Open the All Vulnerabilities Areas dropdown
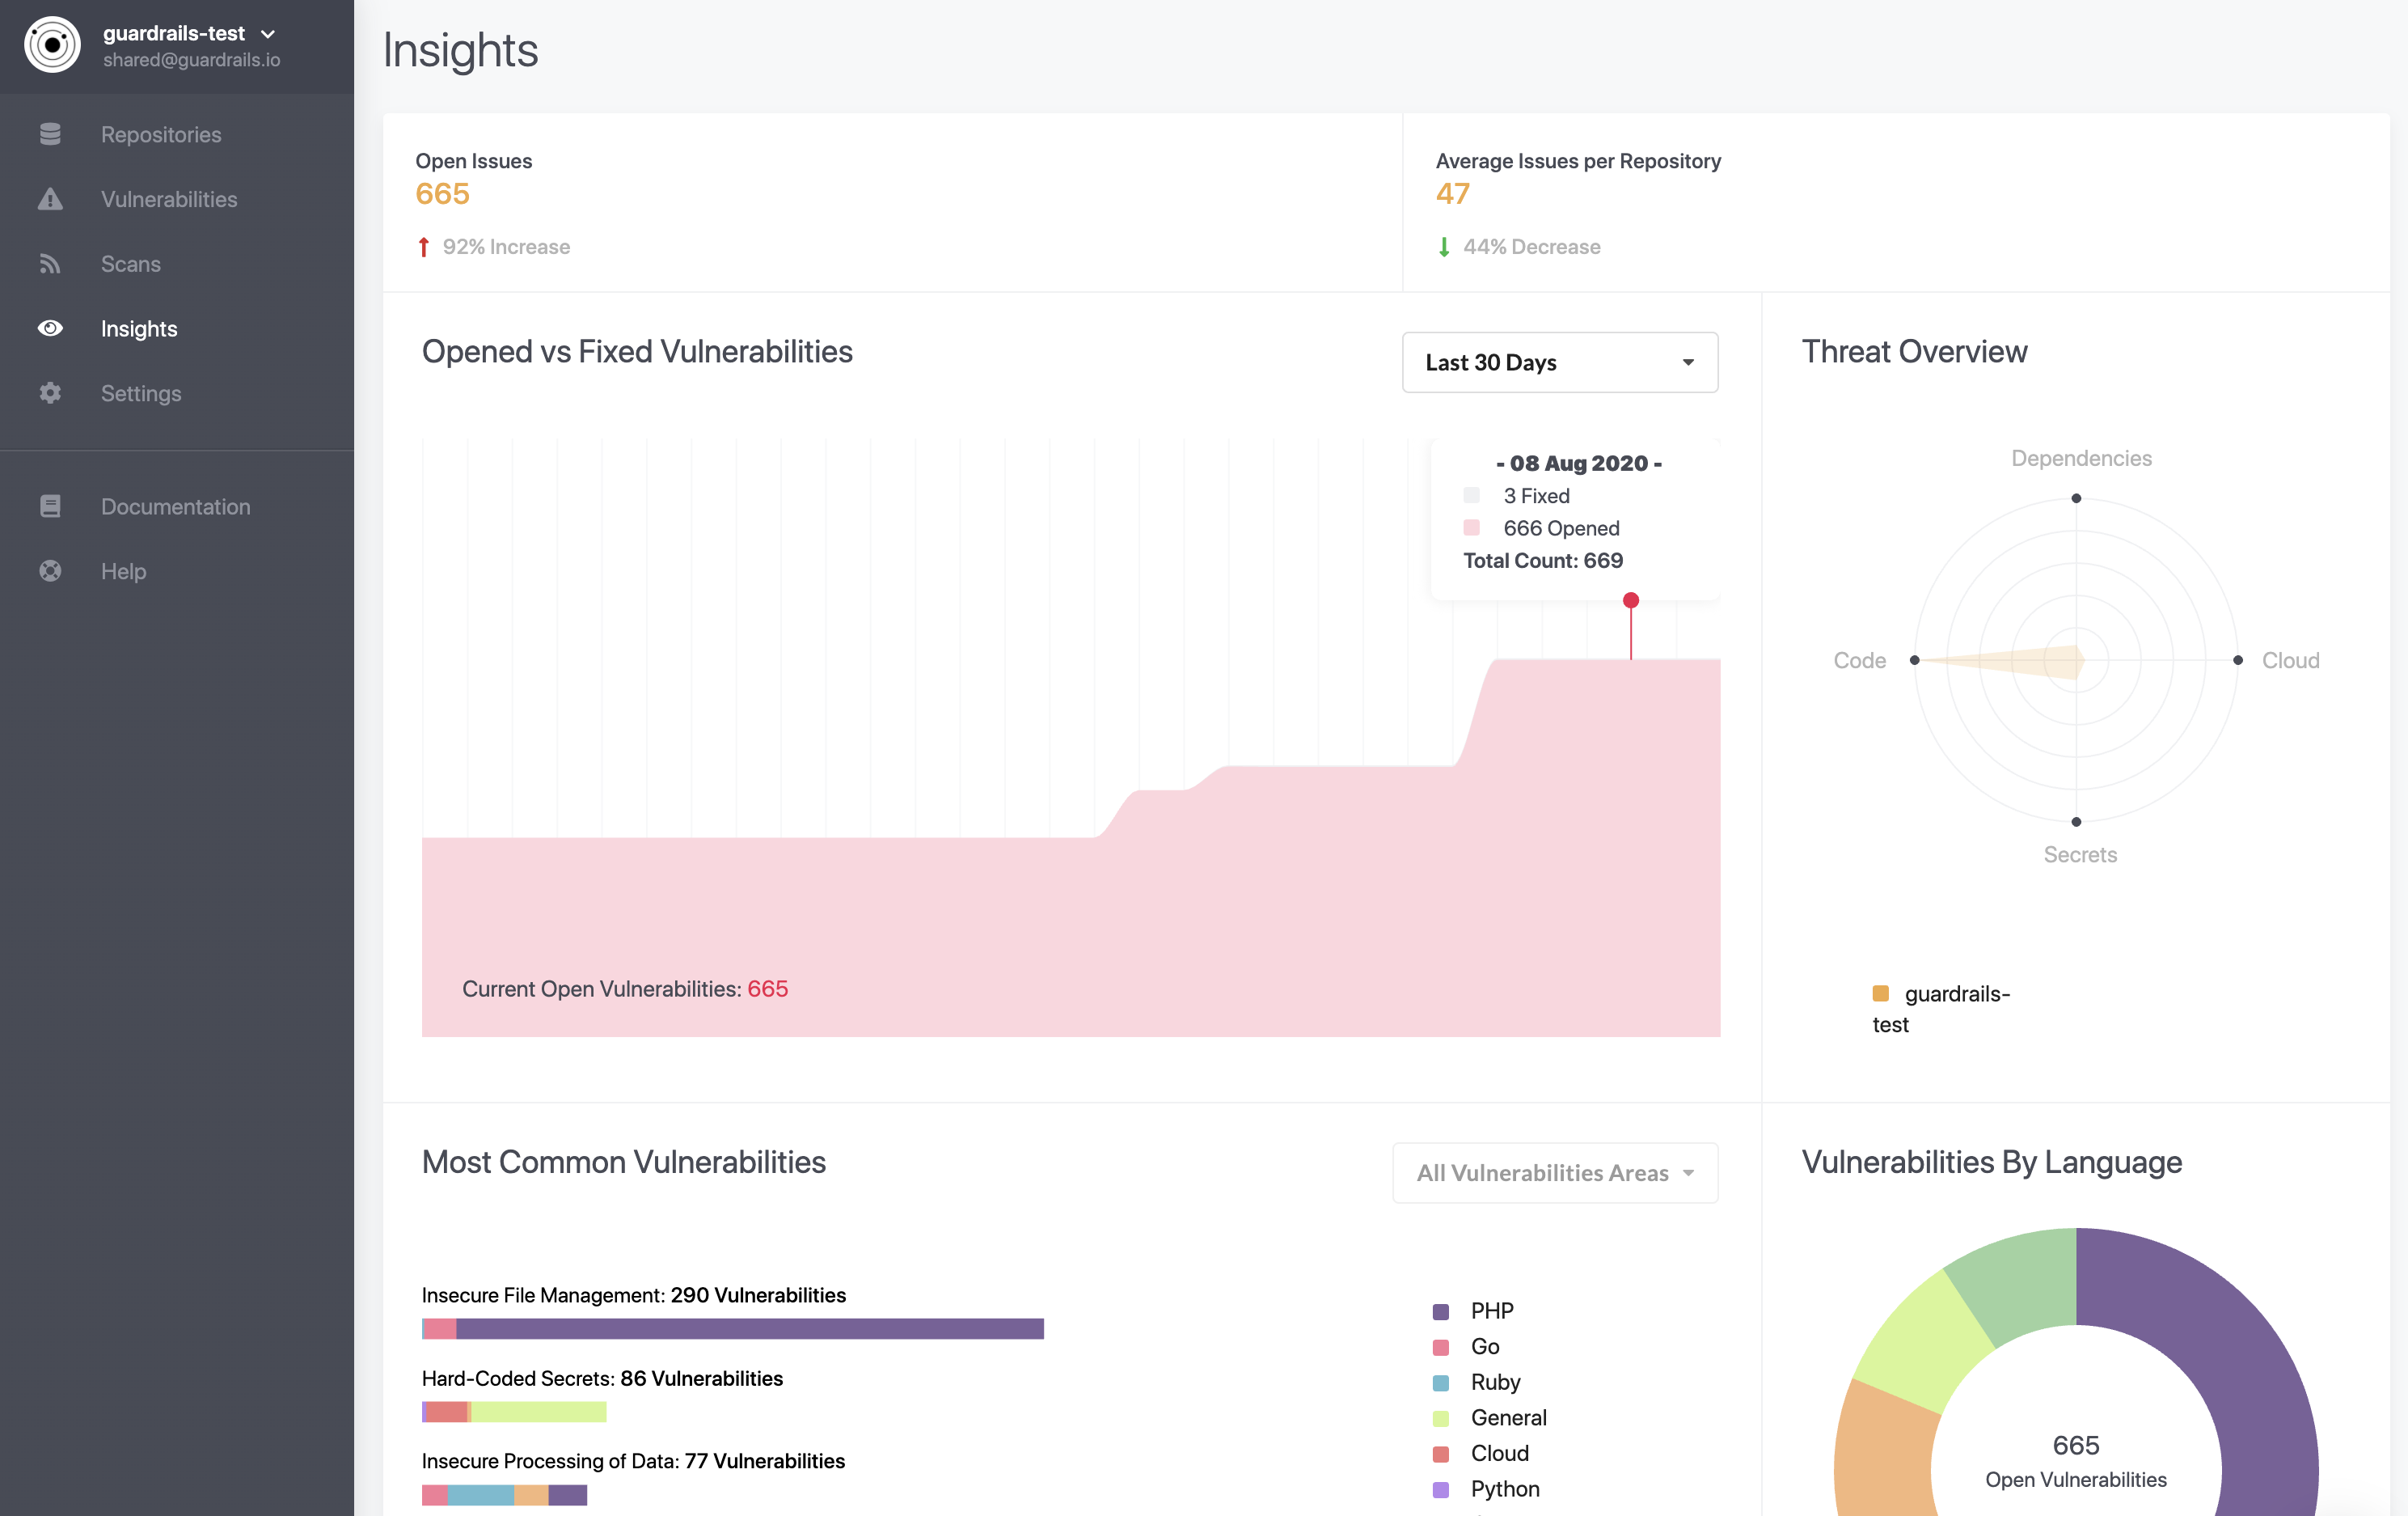The image size is (2408, 1516). click(1555, 1173)
